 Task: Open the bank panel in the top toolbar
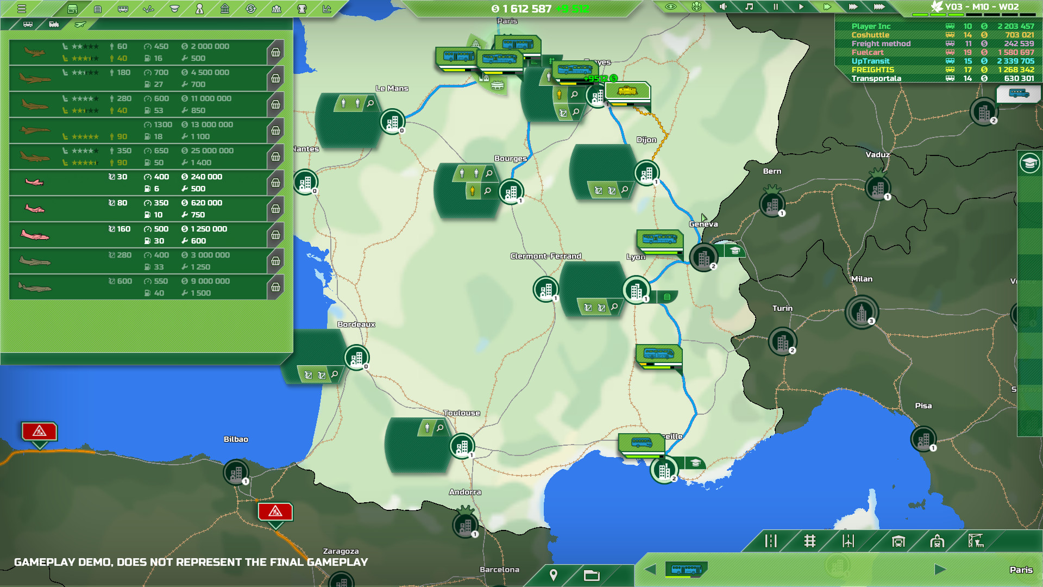coord(225,8)
